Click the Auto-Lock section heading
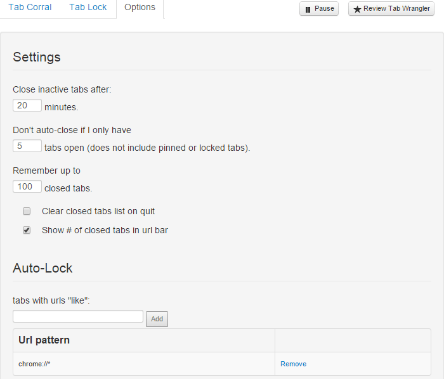This screenshot has height=379, width=444. (42, 268)
